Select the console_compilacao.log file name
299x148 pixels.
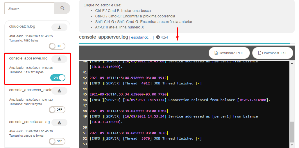[x=29, y=122]
